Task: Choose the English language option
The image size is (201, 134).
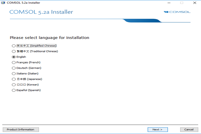Action: [14, 57]
